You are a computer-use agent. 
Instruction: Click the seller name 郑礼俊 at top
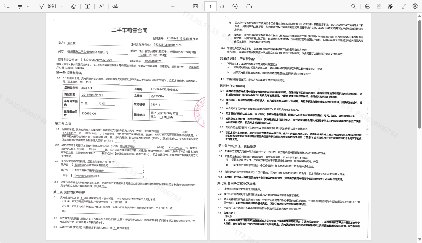click(x=72, y=43)
